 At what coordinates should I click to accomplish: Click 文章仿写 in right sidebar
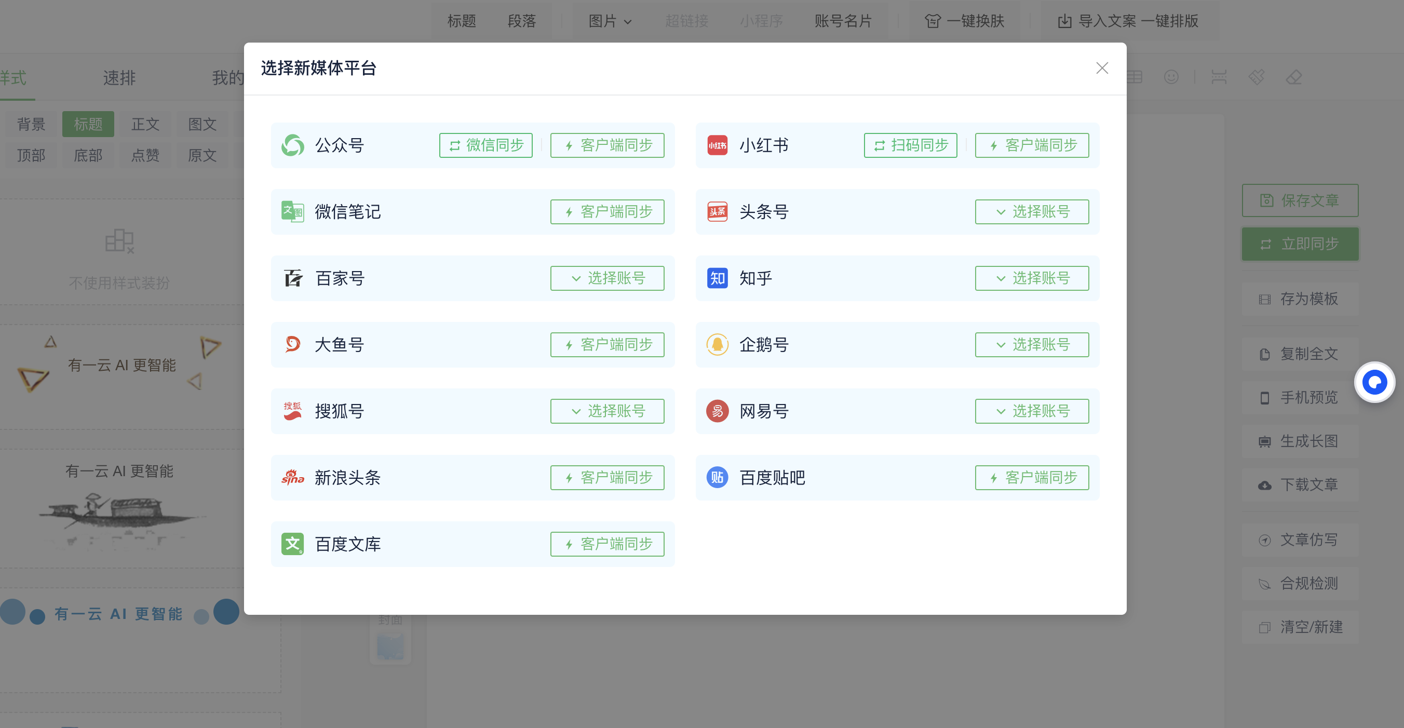[x=1300, y=540]
